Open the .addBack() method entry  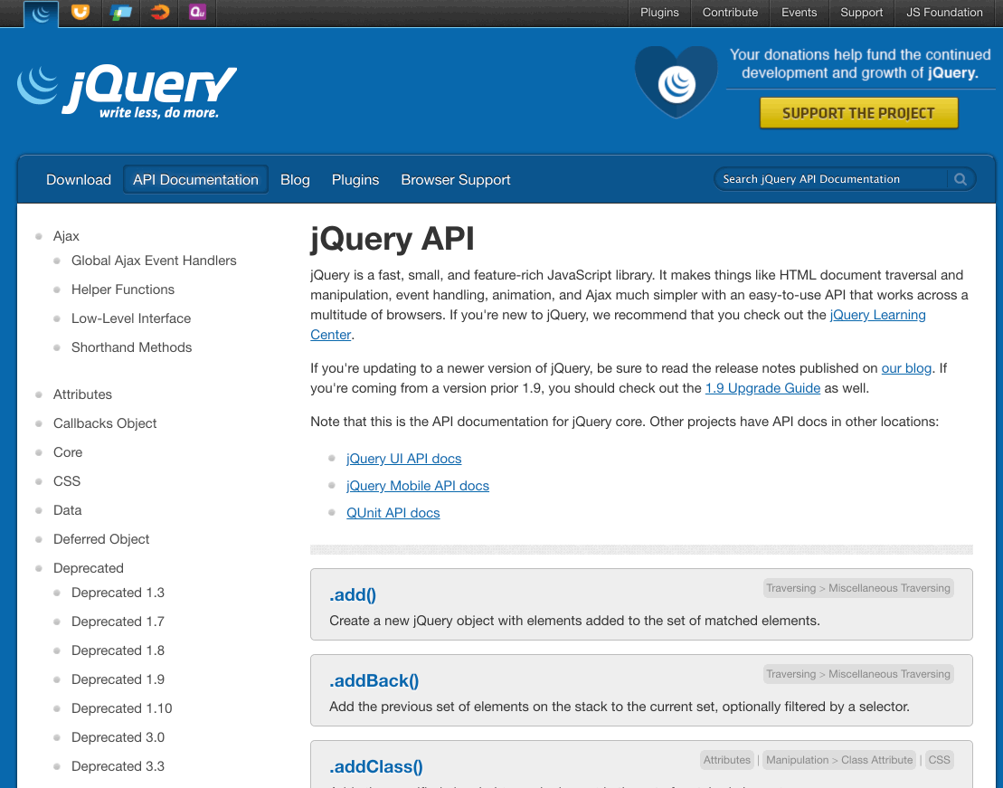374,680
